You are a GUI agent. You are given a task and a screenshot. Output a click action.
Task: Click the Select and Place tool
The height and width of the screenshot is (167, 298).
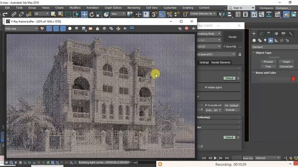point(107,14)
